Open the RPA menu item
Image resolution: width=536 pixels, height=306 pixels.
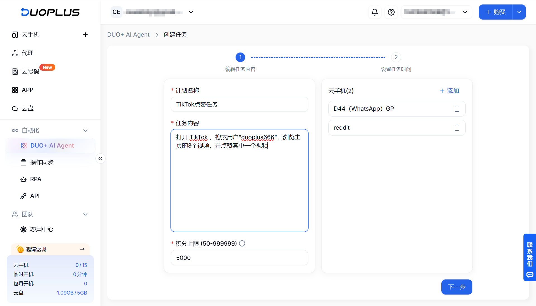tap(35, 179)
